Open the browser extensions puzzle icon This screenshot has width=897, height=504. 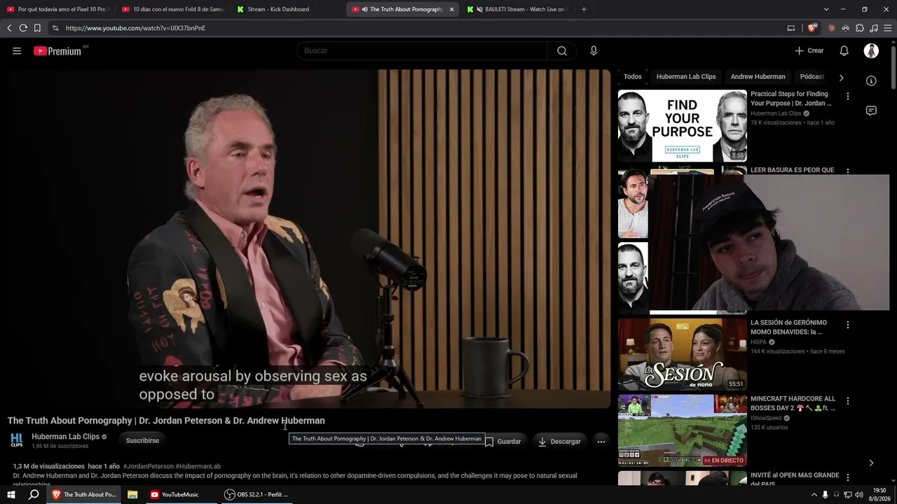pyautogui.click(x=860, y=28)
